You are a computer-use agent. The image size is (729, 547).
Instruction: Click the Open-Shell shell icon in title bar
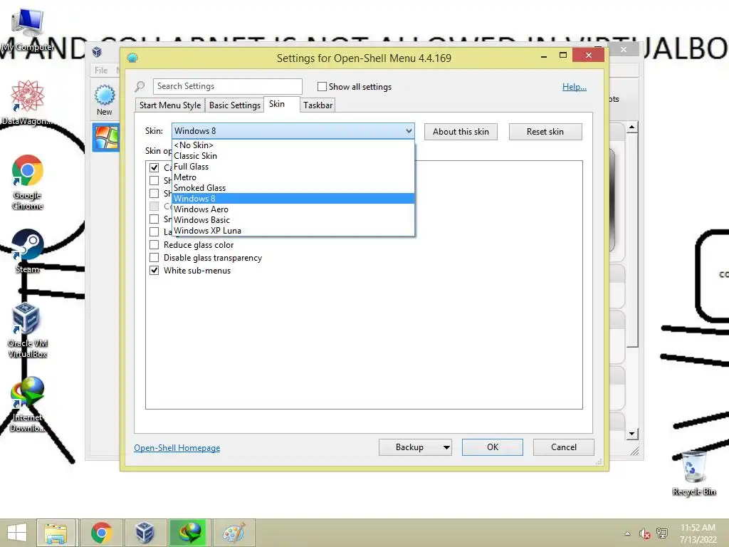tap(132, 58)
